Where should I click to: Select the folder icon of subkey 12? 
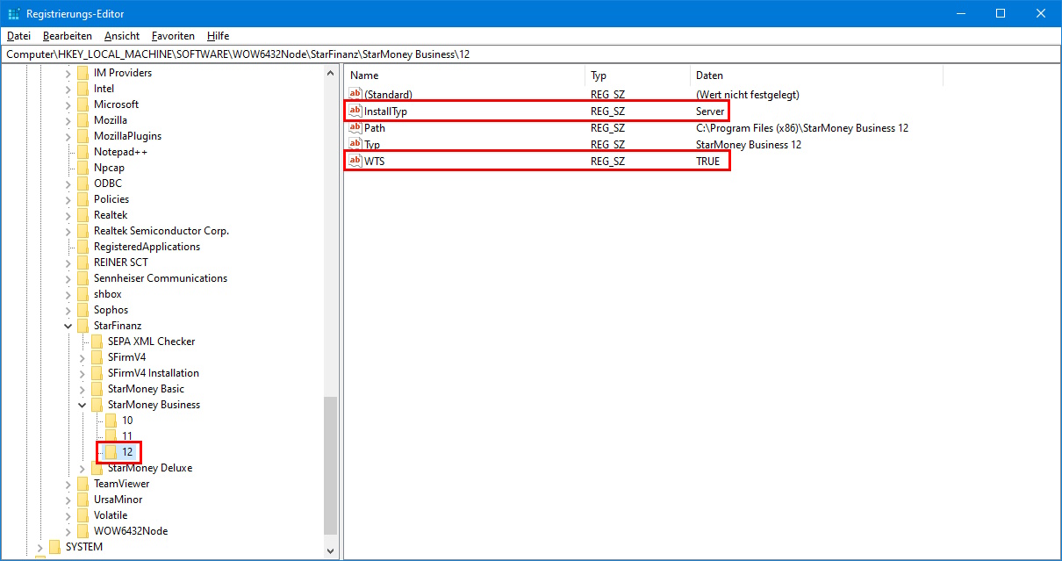[111, 452]
